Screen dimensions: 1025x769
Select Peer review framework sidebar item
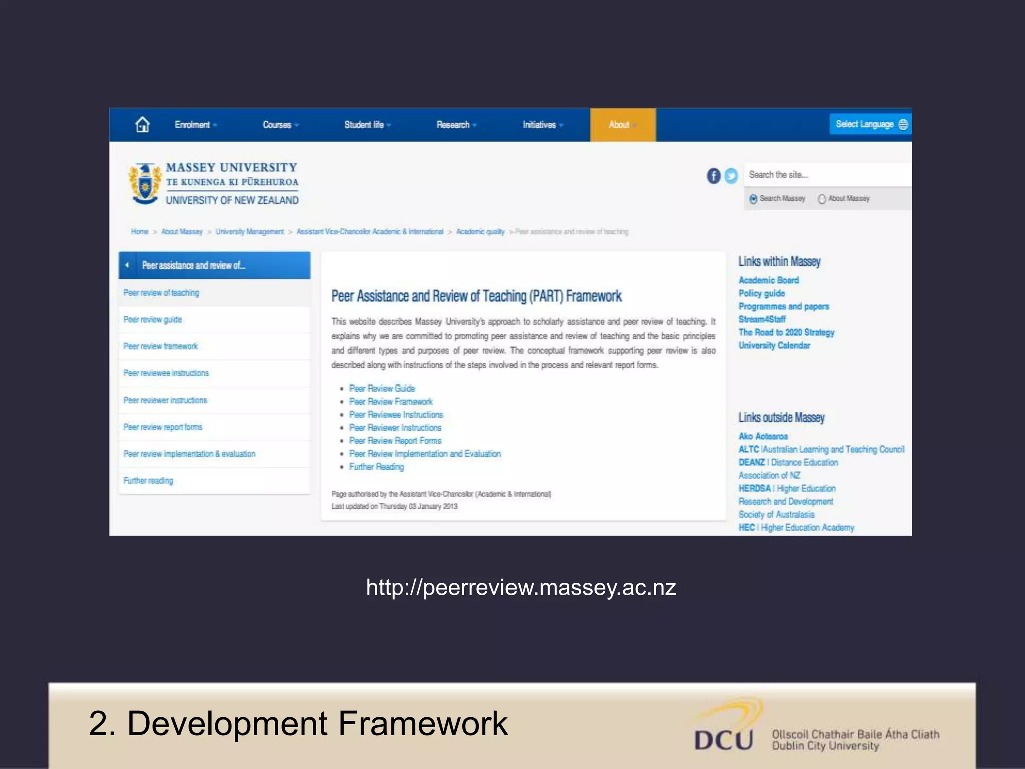tap(214, 346)
